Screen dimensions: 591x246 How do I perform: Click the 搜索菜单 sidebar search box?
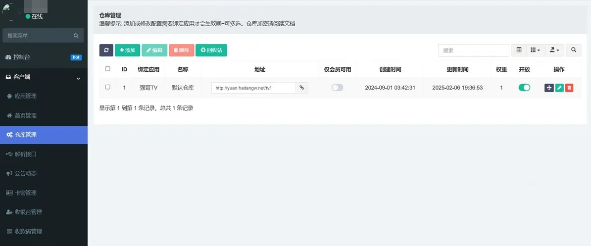tap(43, 36)
